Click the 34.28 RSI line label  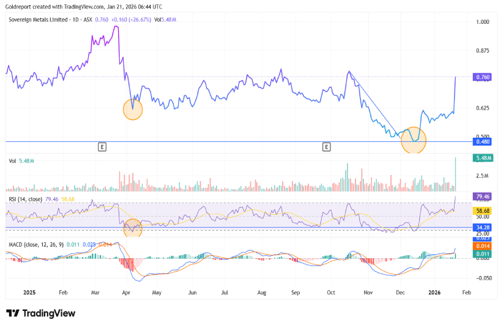click(x=481, y=227)
